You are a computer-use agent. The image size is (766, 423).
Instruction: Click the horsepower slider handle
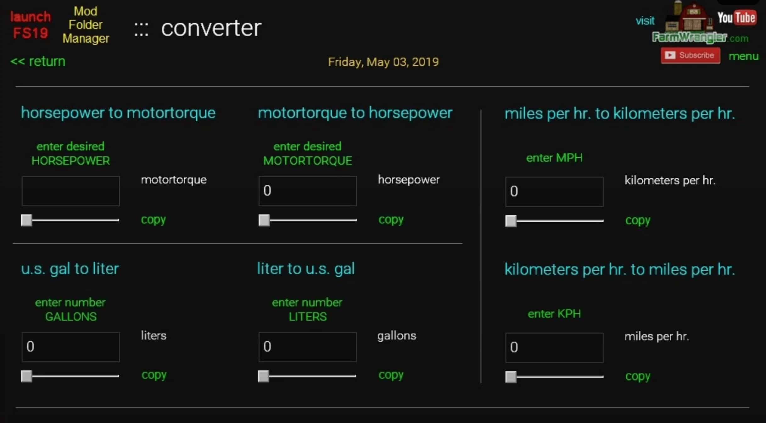(27, 220)
